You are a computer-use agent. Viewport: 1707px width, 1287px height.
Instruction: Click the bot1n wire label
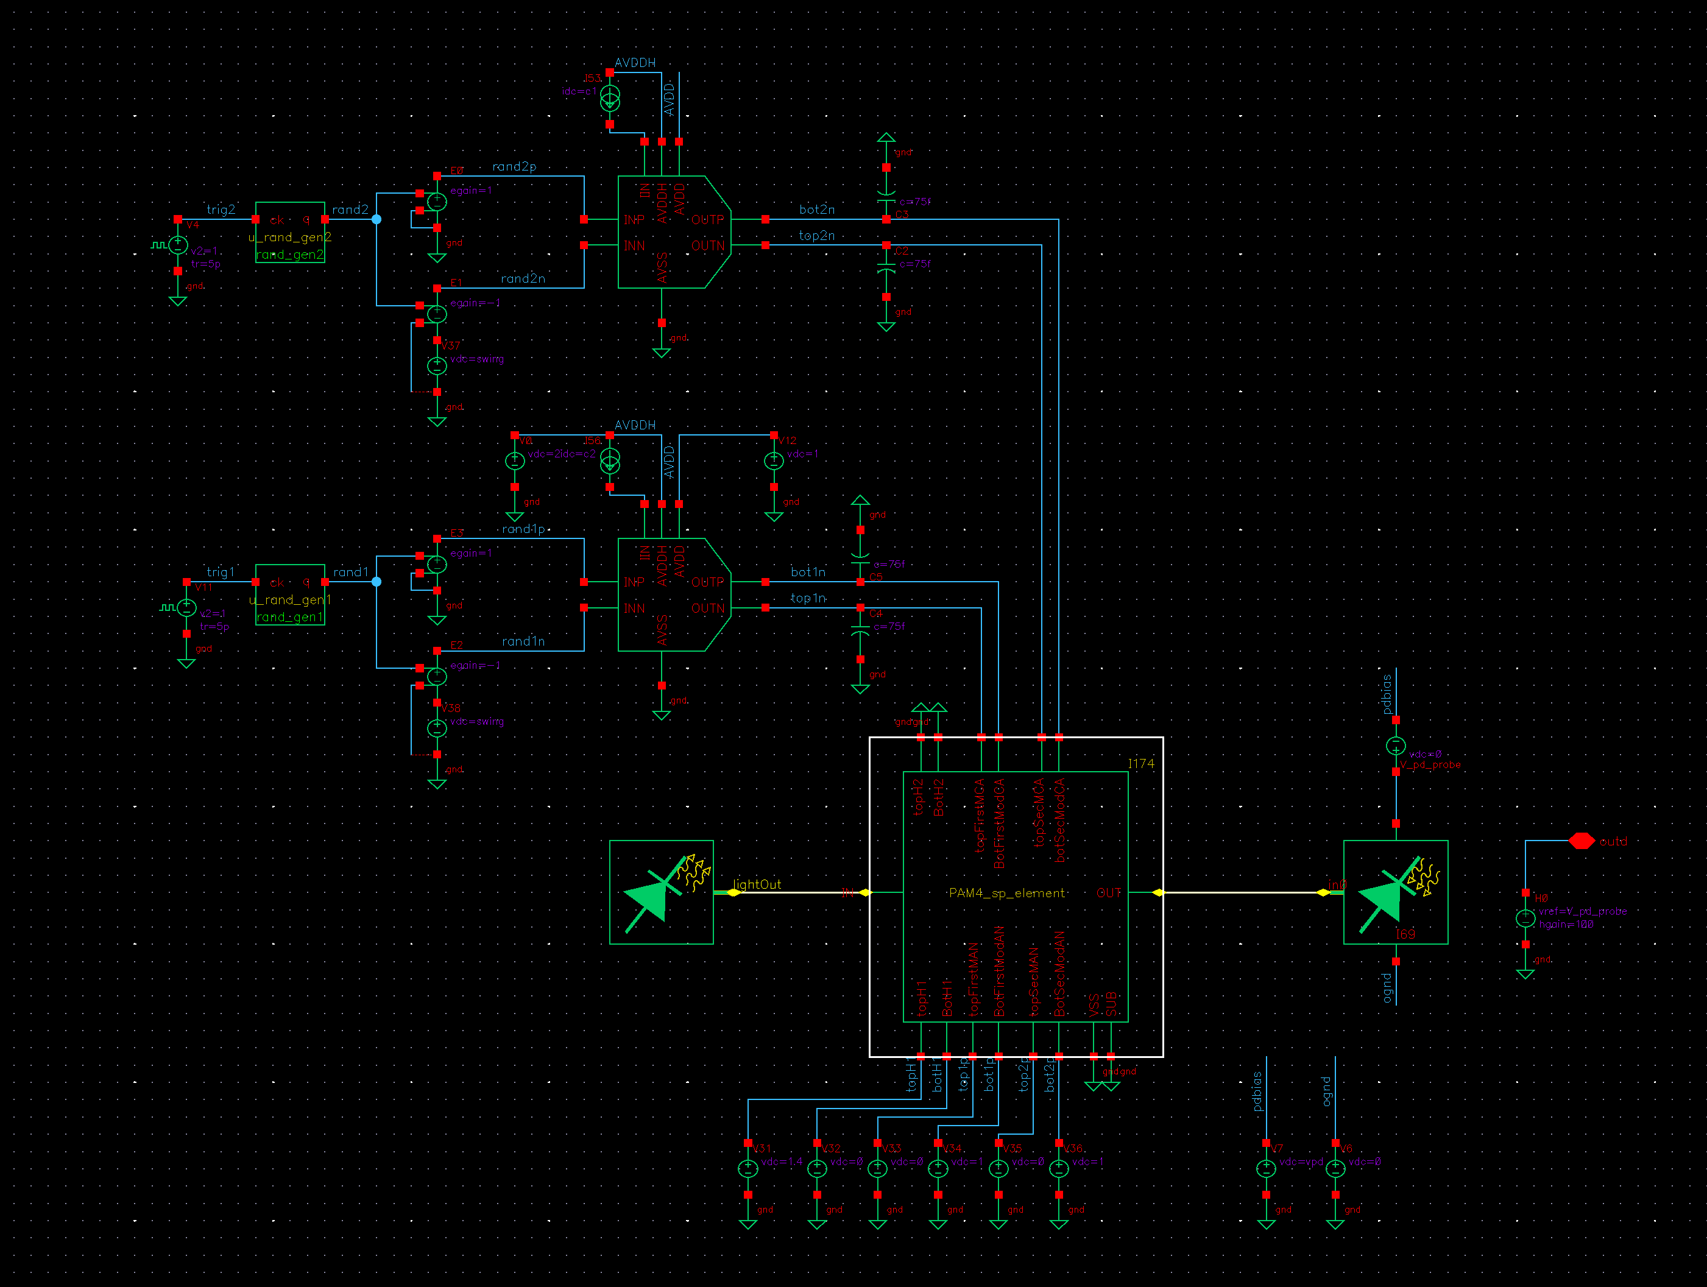coord(808,572)
